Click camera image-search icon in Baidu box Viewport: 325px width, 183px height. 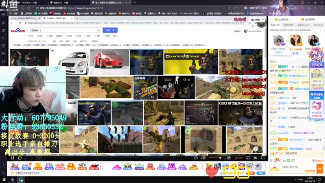point(99,30)
